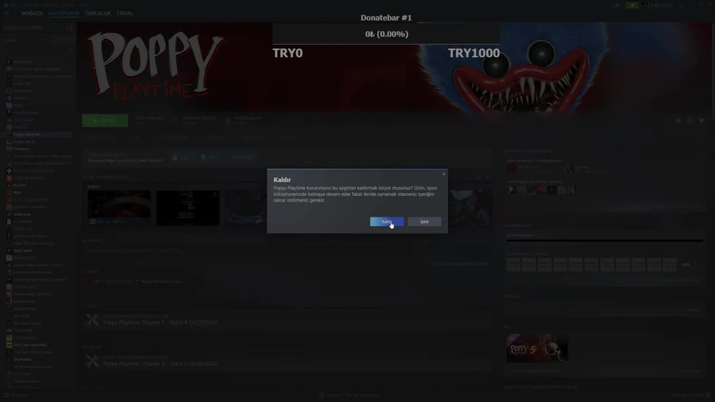The height and width of the screenshot is (402, 715).
Task: Open the MAĞAZA tab
Action: pos(32,13)
